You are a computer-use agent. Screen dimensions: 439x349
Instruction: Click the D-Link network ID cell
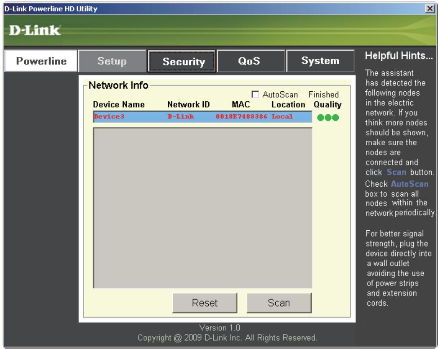(x=180, y=116)
